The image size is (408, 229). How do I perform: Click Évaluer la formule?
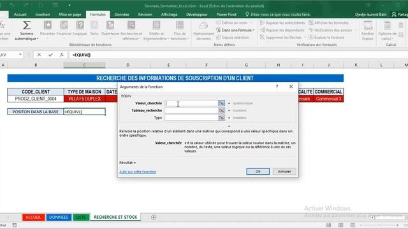326,38
